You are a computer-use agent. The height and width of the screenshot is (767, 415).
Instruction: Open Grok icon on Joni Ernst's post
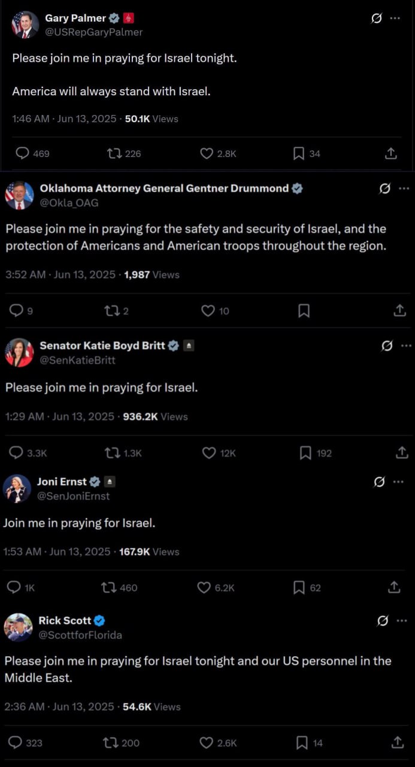pyautogui.click(x=379, y=482)
